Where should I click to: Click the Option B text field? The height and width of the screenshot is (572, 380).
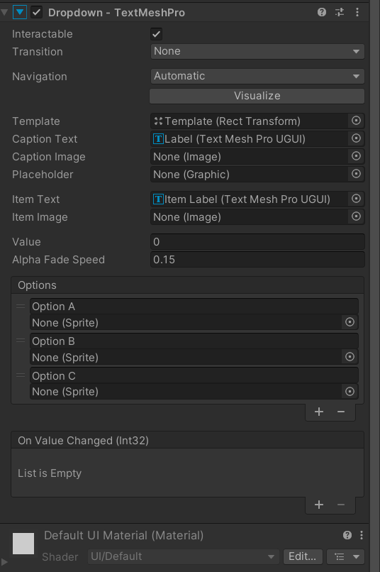(194, 341)
